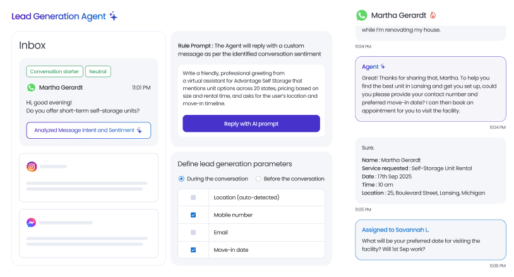Uncheck the Move-in date checkbox
The width and height of the screenshot is (514, 277).
click(193, 250)
